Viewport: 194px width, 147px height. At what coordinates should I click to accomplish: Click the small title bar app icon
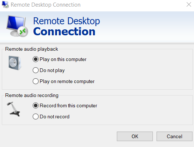pos(5,4)
